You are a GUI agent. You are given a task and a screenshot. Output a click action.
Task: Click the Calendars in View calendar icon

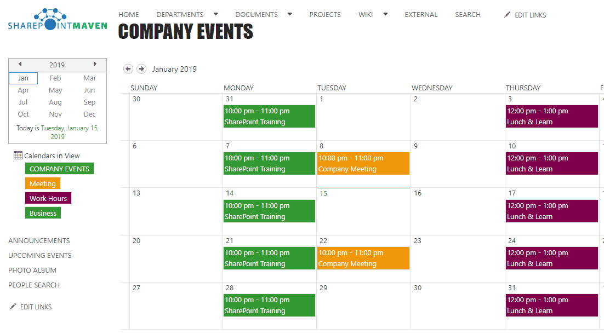pos(18,155)
